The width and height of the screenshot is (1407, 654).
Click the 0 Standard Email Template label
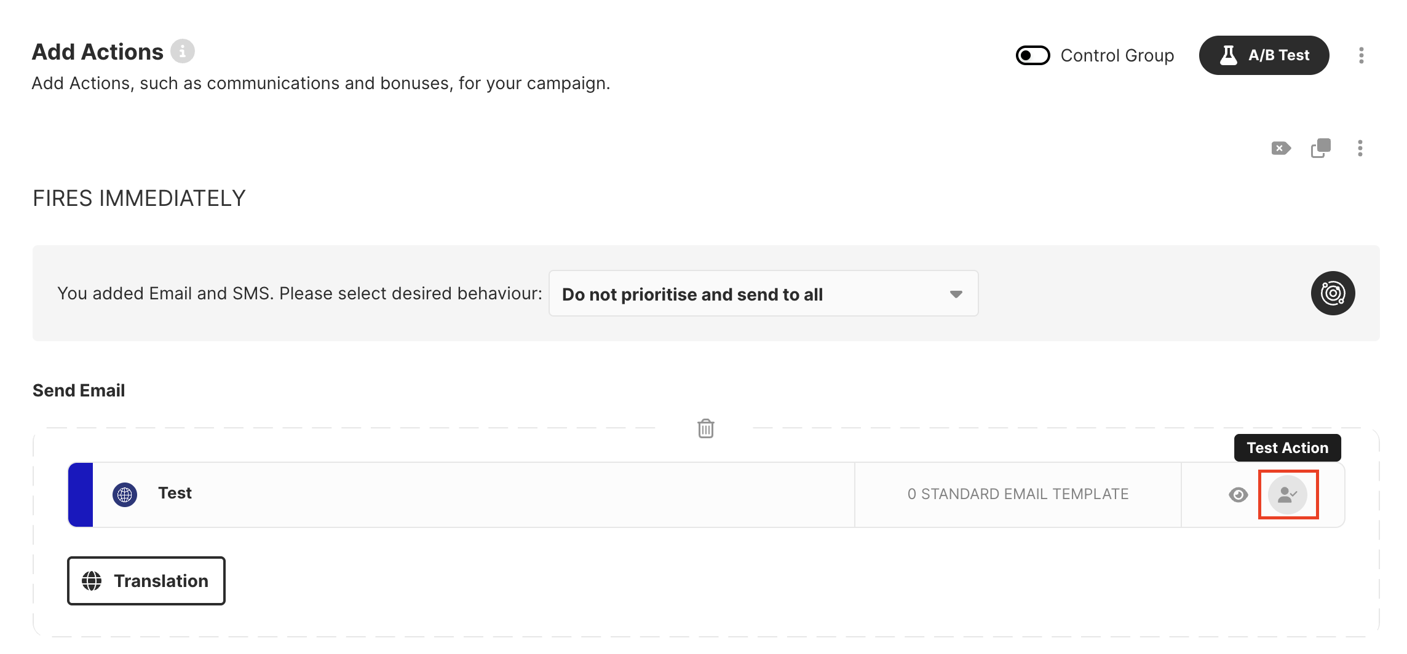click(x=1018, y=494)
